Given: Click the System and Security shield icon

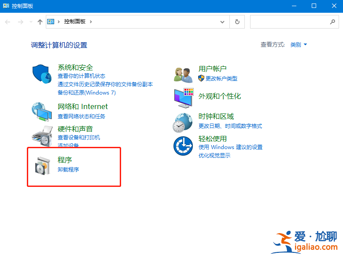Looking at the screenshot, I should tap(42, 73).
